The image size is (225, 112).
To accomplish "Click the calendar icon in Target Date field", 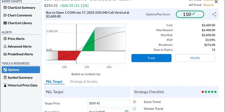I will tap(126, 111).
